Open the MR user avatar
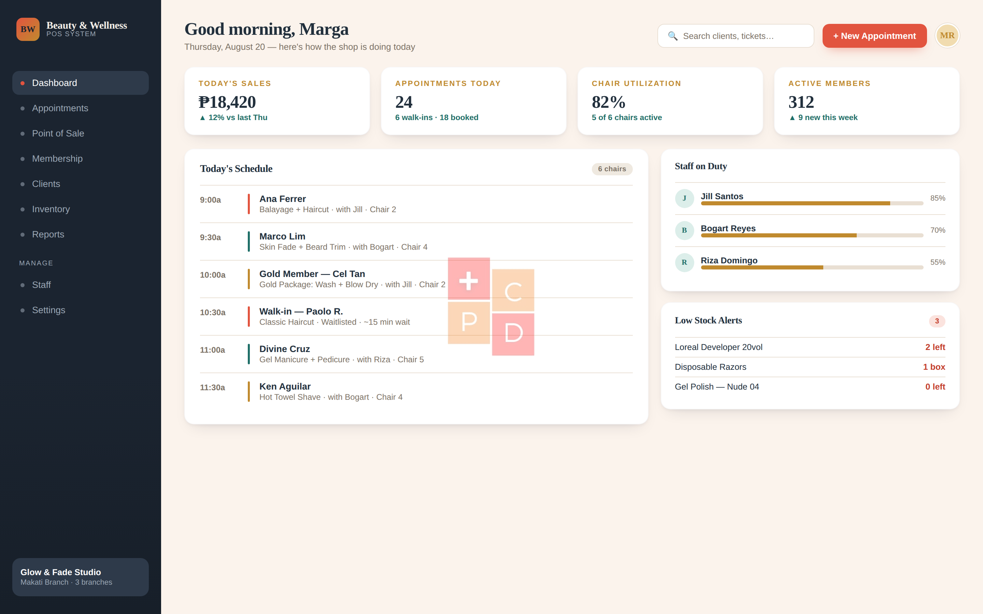This screenshot has width=983, height=614. click(x=947, y=36)
